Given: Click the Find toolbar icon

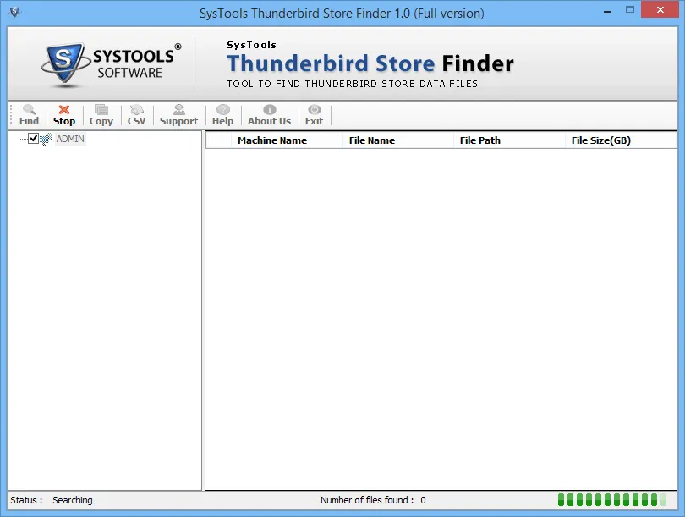Looking at the screenshot, I should pos(29,115).
